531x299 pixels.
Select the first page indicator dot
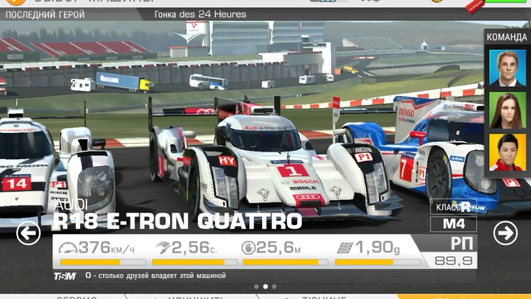click(x=256, y=286)
